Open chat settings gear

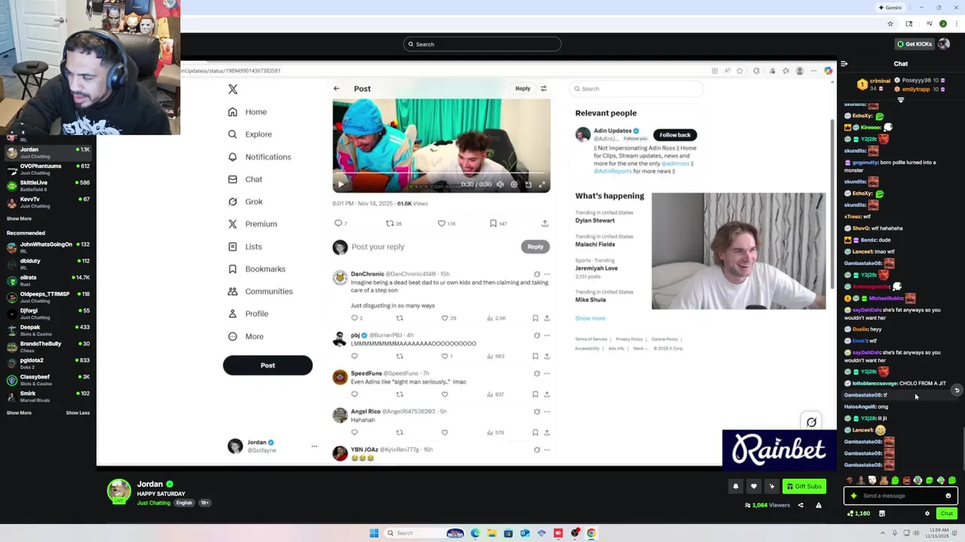927,513
